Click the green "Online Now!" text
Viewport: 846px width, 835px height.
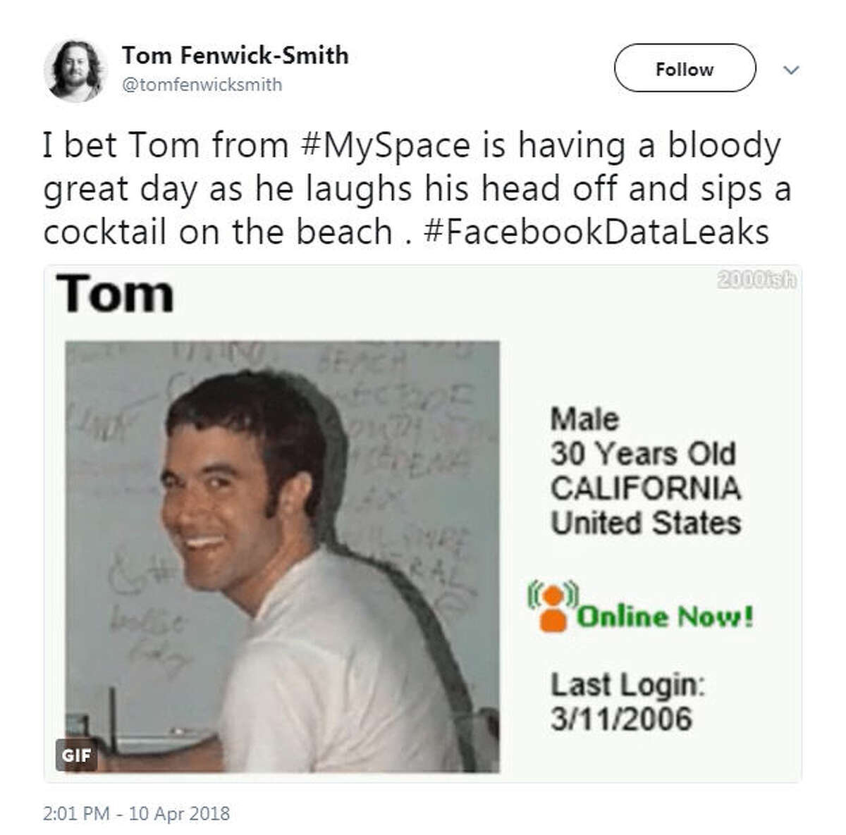pyautogui.click(x=666, y=617)
